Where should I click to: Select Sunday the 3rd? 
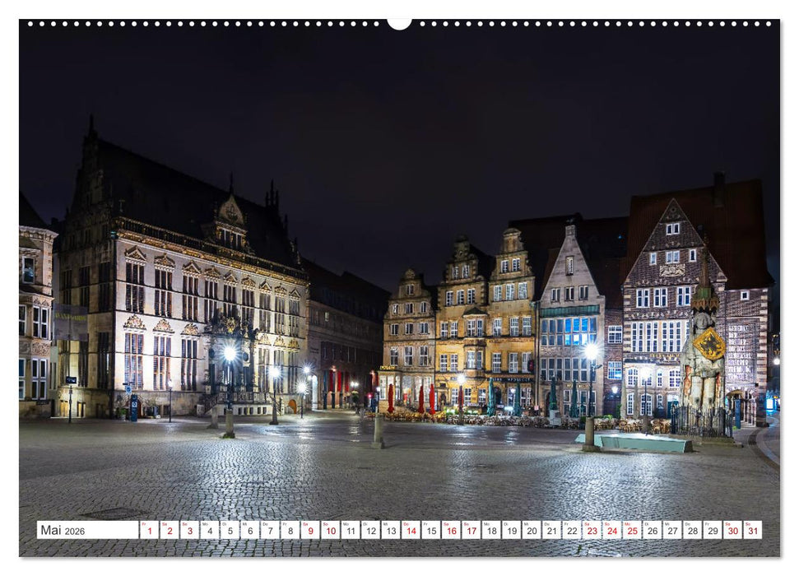[189, 532]
